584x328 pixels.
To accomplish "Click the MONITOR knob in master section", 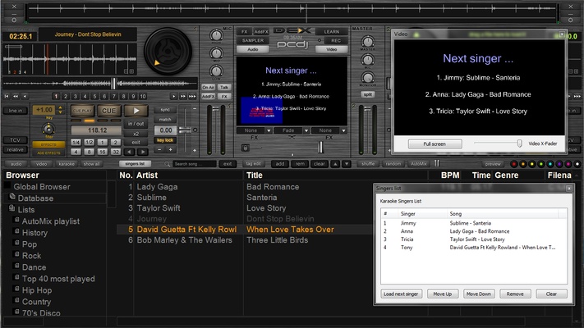I will (x=368, y=77).
